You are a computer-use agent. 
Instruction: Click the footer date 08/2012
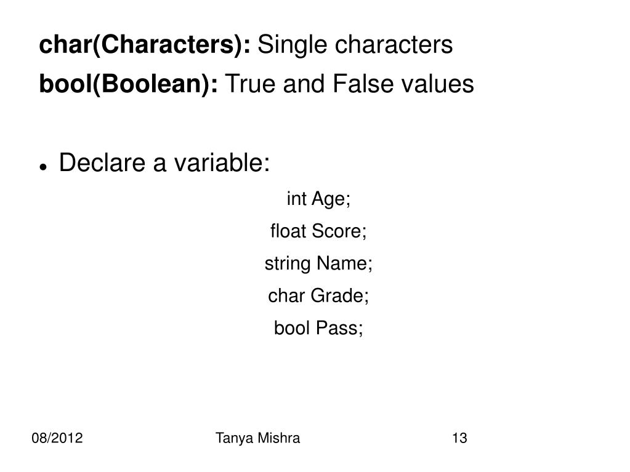pos(57,438)
